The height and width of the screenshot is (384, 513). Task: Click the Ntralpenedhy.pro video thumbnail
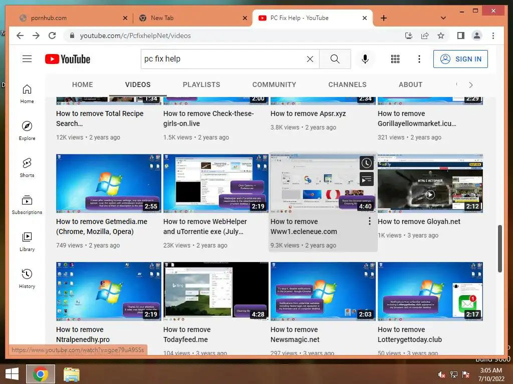coord(109,291)
